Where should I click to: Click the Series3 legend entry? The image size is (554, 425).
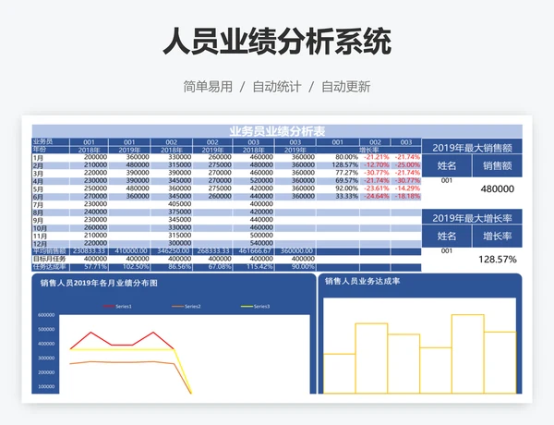coord(257,306)
